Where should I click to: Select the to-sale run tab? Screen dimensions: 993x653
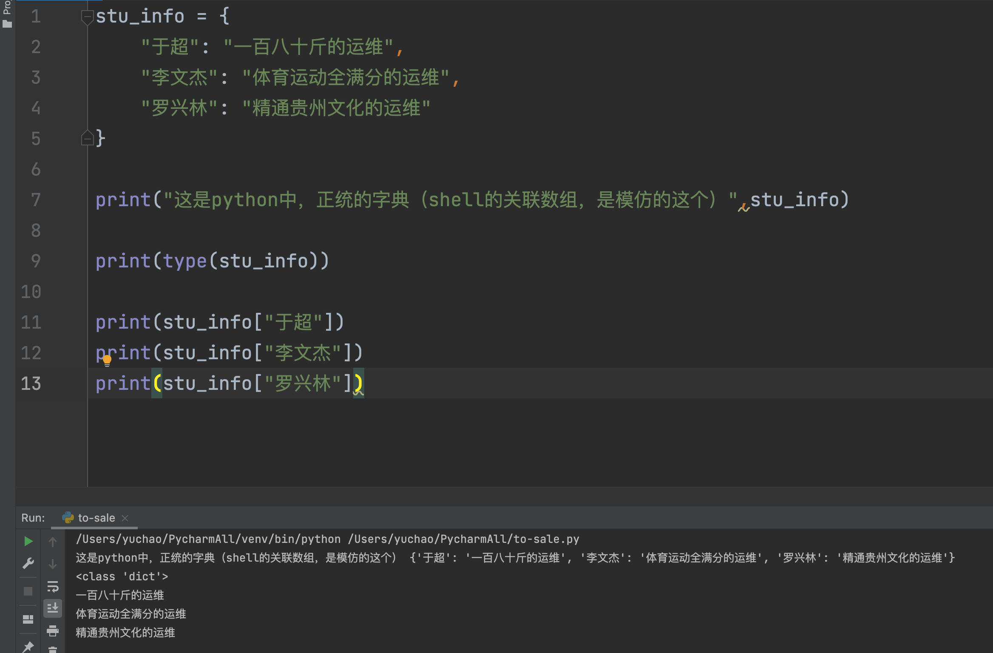click(x=96, y=518)
